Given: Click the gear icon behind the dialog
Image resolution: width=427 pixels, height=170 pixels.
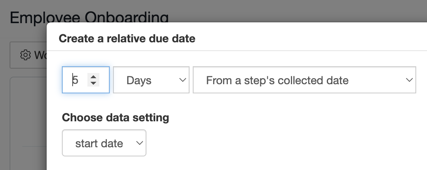Looking at the screenshot, I should (x=25, y=55).
